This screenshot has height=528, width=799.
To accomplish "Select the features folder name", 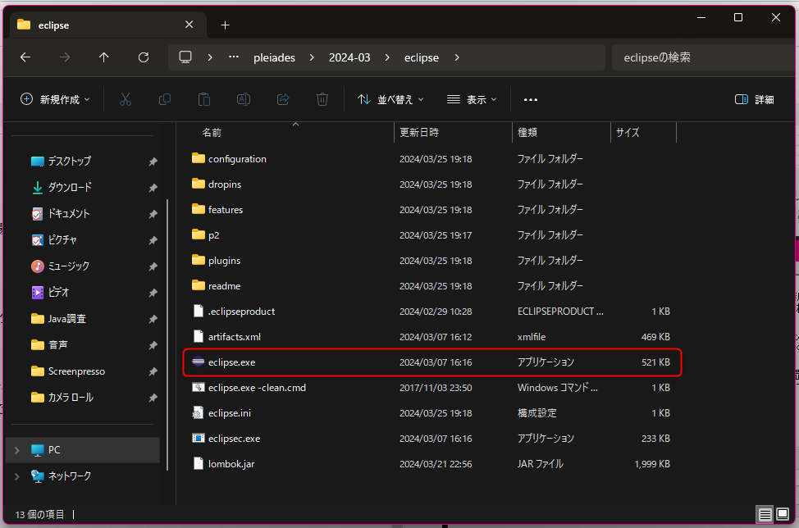I will point(226,210).
